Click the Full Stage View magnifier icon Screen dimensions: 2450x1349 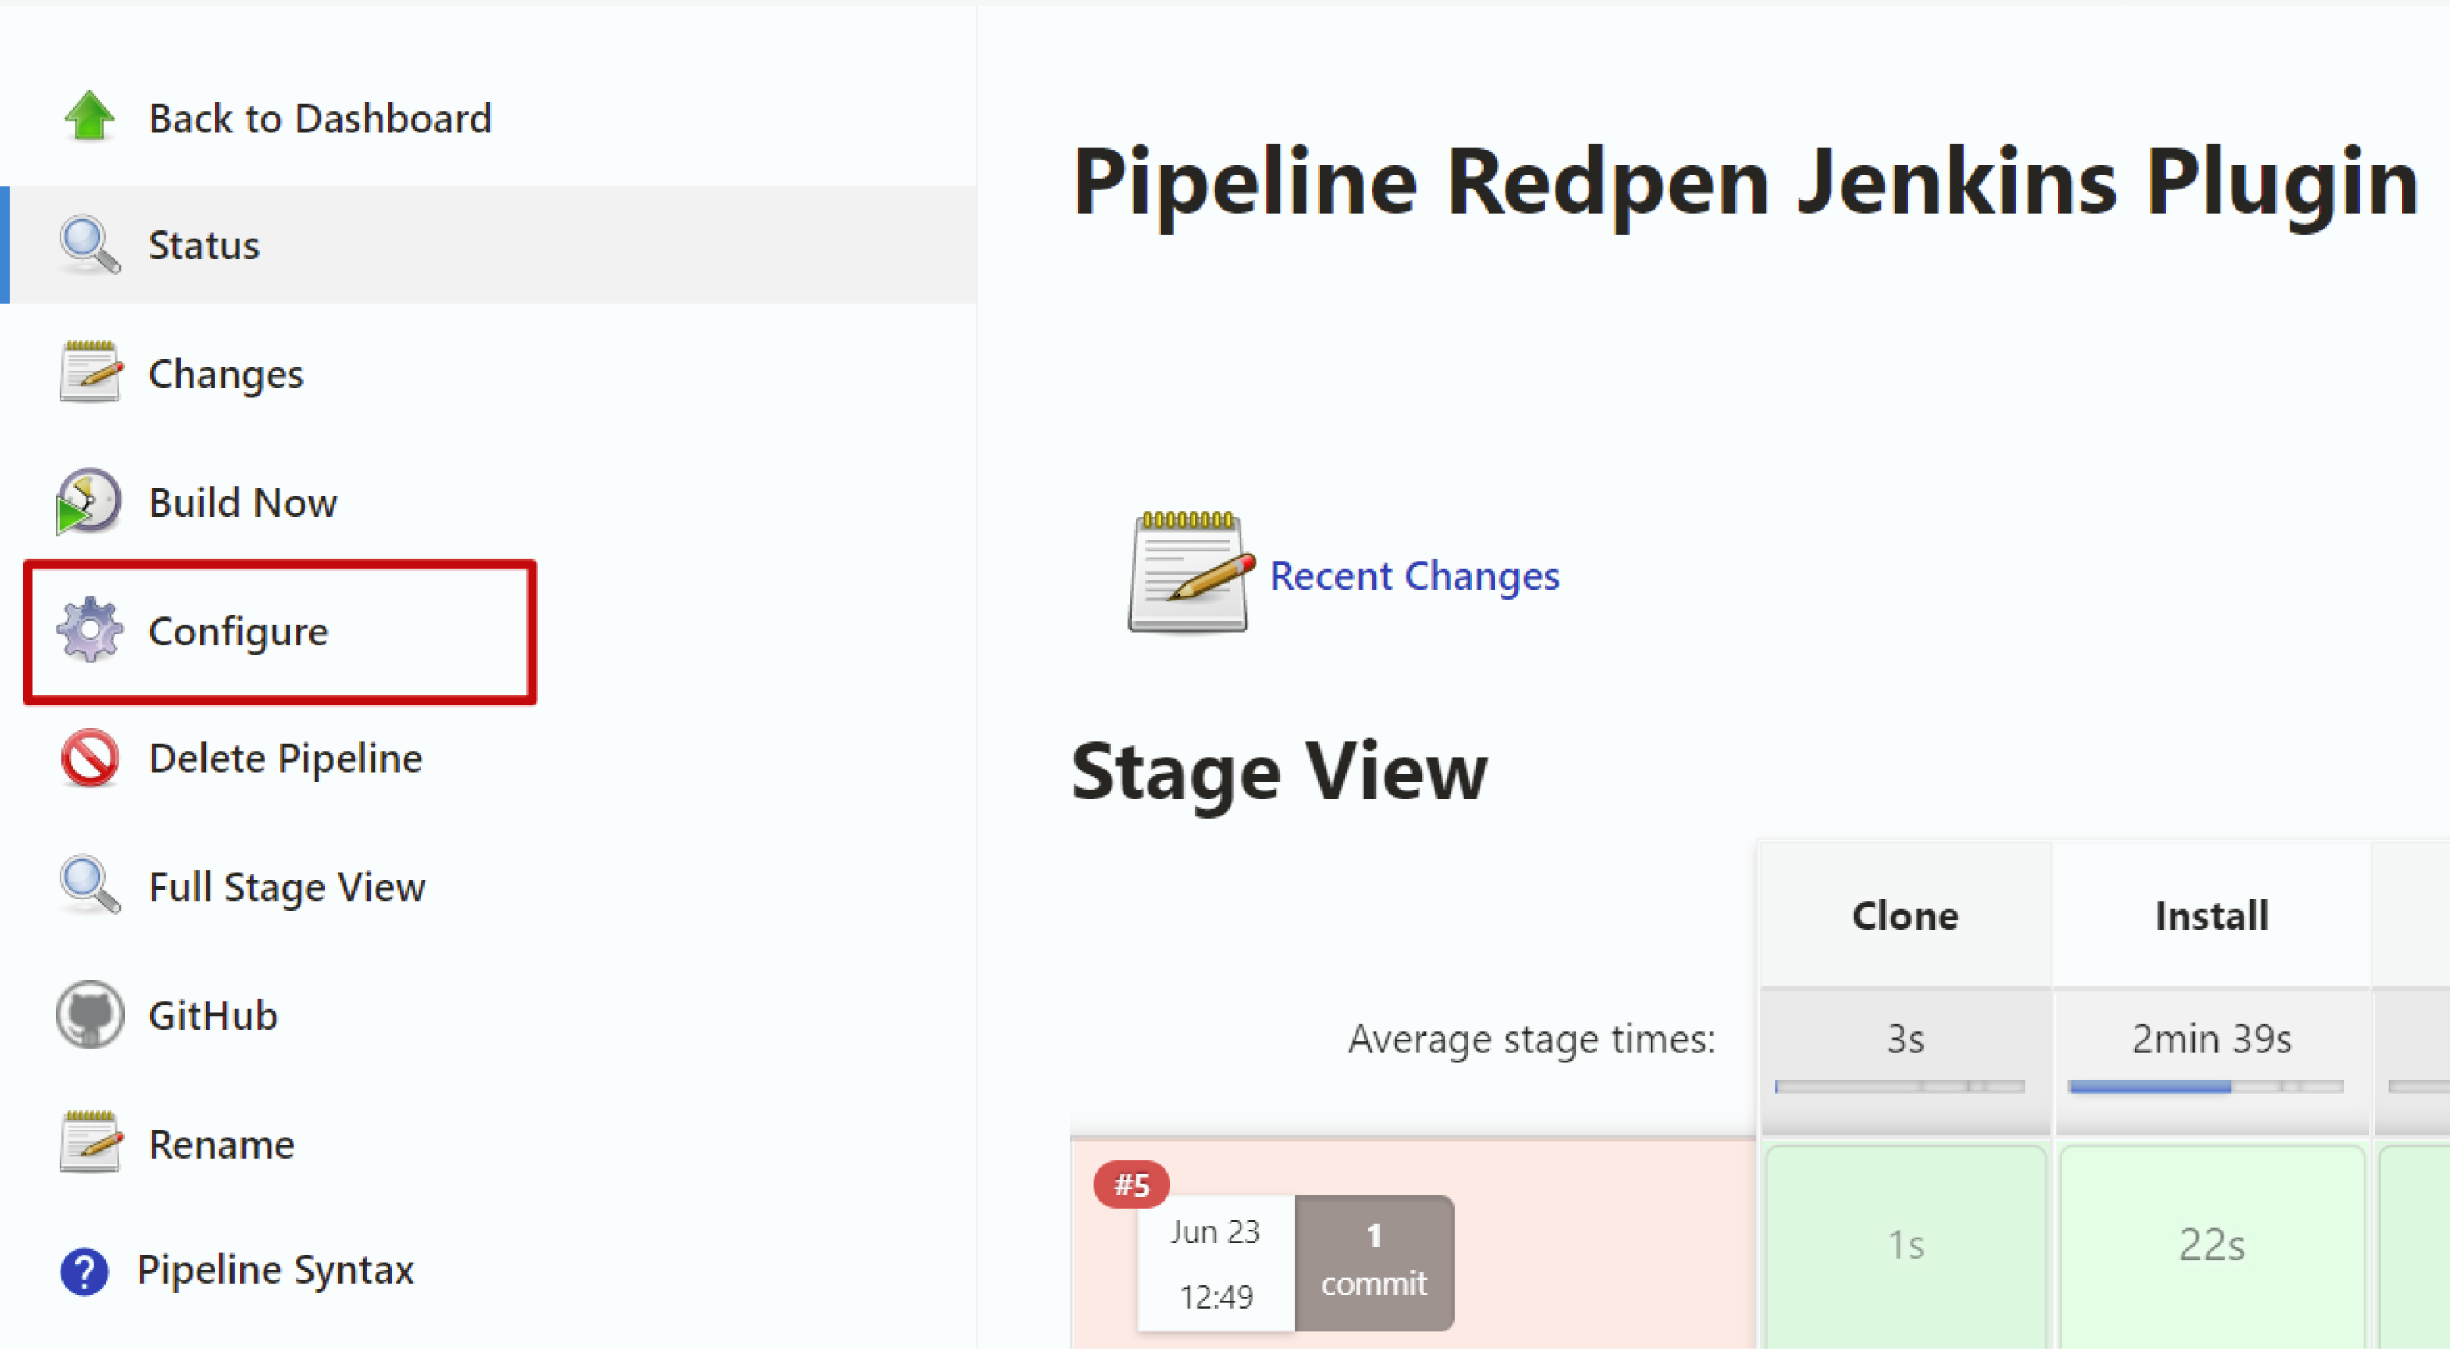tap(89, 886)
